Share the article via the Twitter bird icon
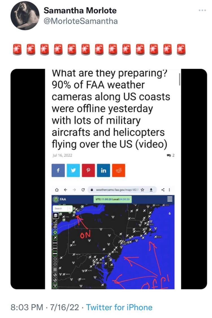Image resolution: width=212 pixels, height=318 pixels. [73, 170]
